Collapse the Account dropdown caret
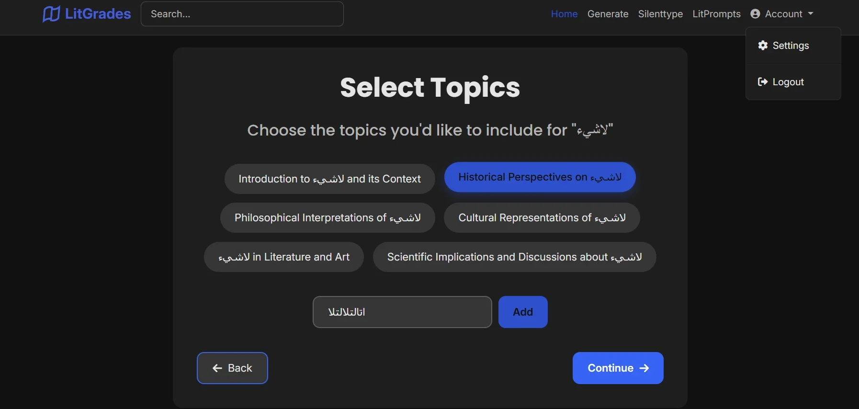 pyautogui.click(x=811, y=14)
